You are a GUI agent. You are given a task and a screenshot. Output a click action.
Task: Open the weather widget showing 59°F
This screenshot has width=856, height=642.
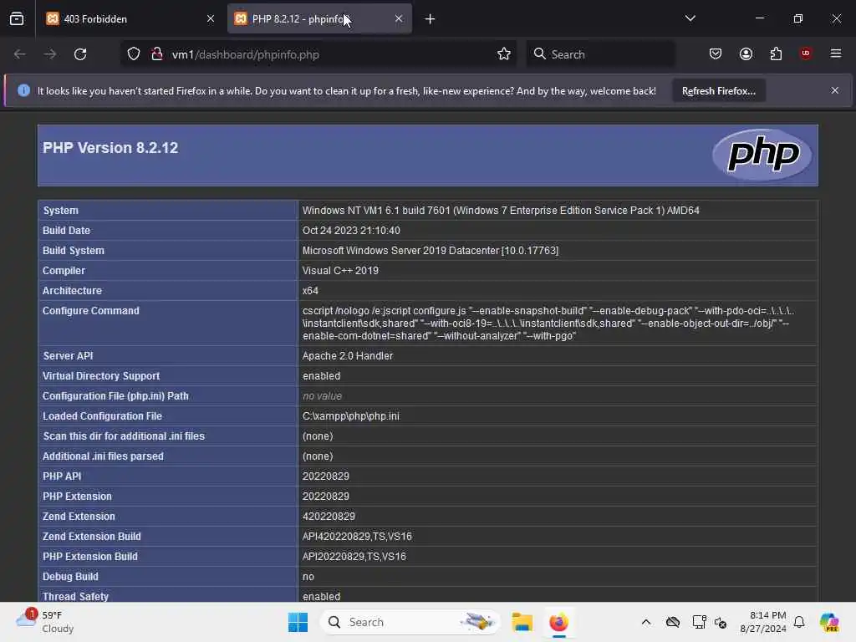pos(45,622)
